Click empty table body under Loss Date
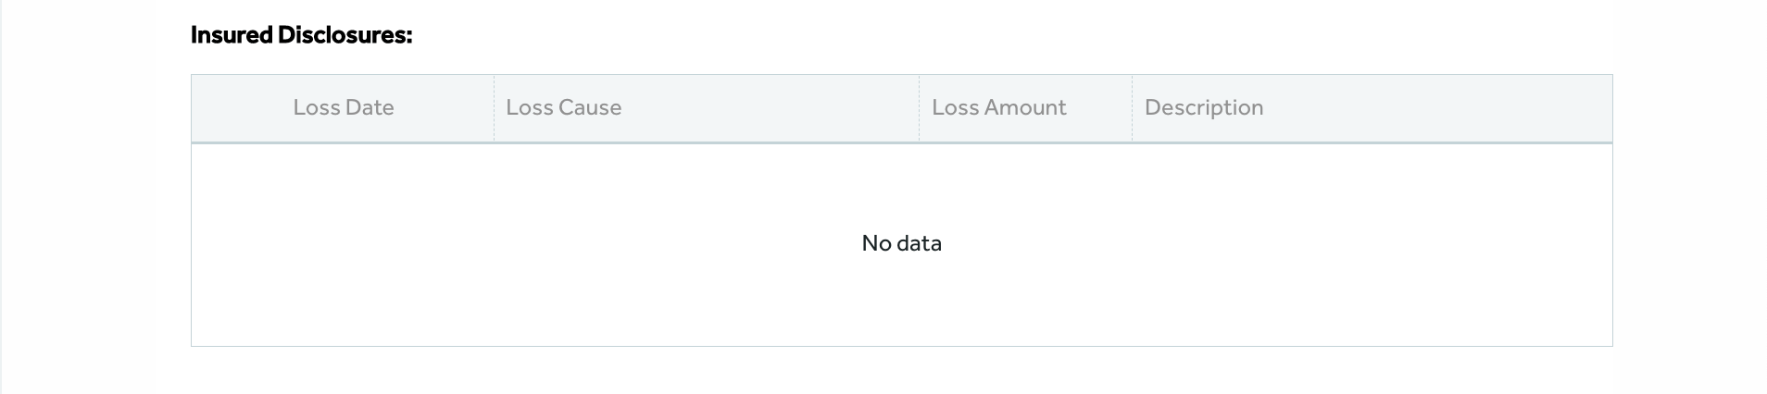This screenshot has width=1767, height=394. click(x=343, y=244)
